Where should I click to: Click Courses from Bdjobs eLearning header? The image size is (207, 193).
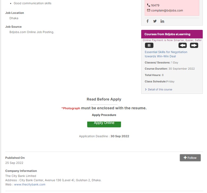pos(172,34)
